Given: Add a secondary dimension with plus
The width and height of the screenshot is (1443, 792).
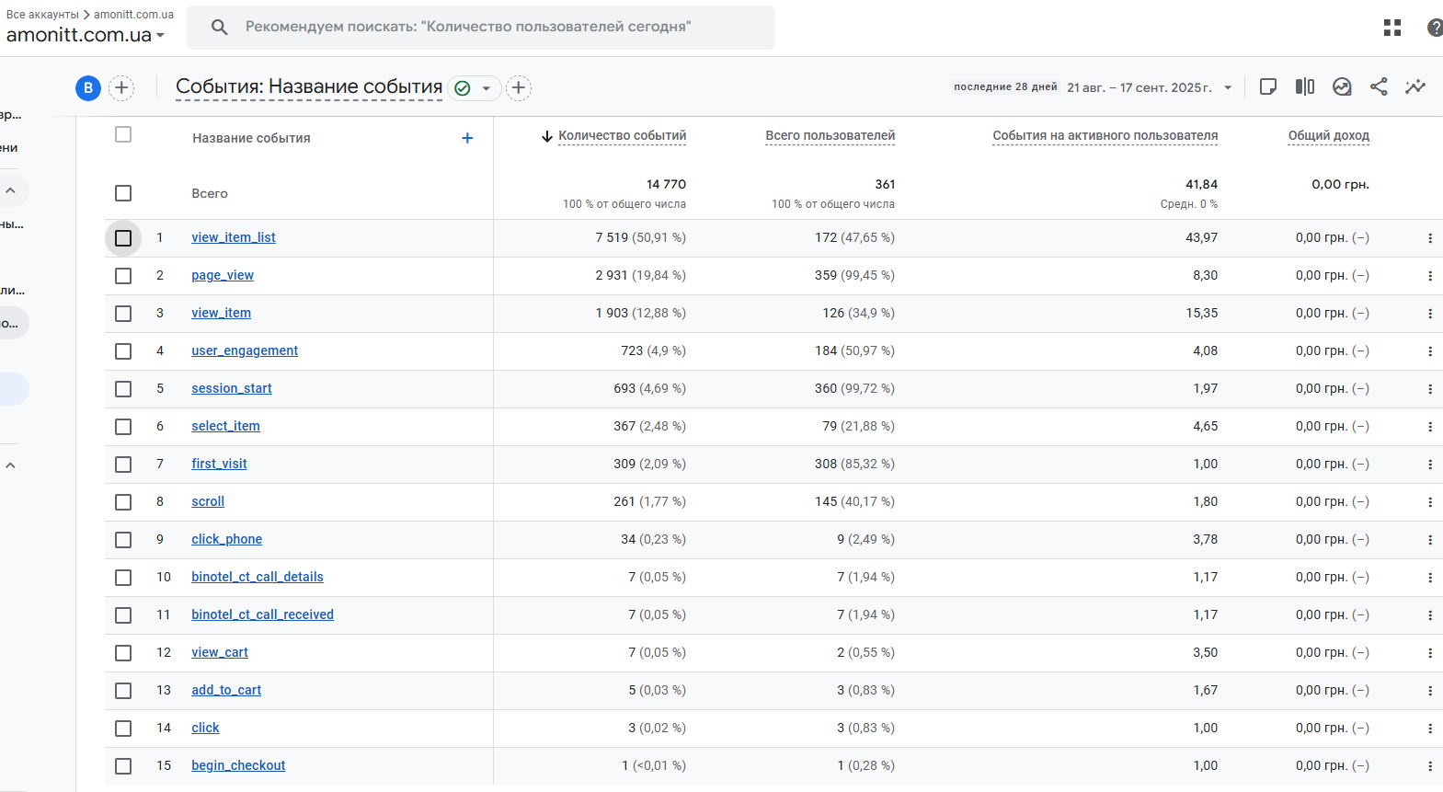Looking at the screenshot, I should [x=467, y=138].
